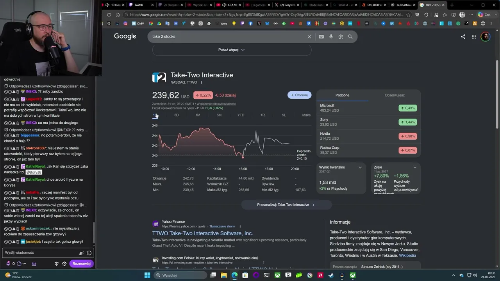Image resolution: width=500 pixels, height=281 pixels.
Task: Select the Maks. chart range
Action: coord(307,115)
